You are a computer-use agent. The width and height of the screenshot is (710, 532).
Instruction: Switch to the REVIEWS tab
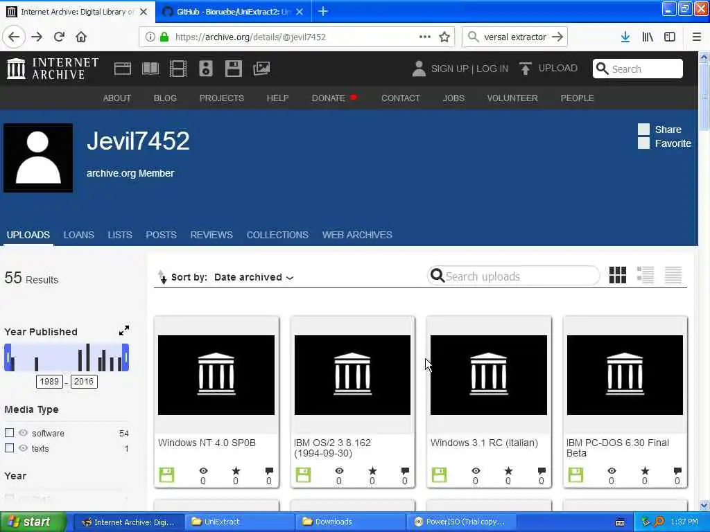(211, 235)
